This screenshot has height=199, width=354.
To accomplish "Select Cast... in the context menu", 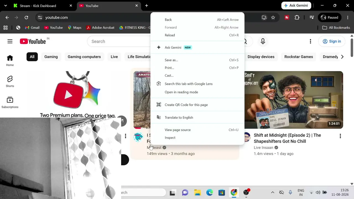I will click(197, 75).
